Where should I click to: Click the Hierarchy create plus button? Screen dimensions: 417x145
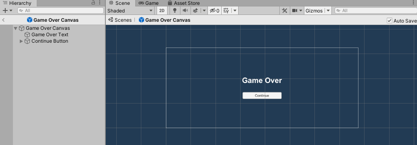coord(5,10)
